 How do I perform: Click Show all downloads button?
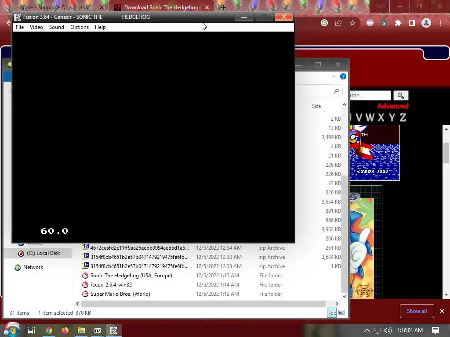(417, 311)
